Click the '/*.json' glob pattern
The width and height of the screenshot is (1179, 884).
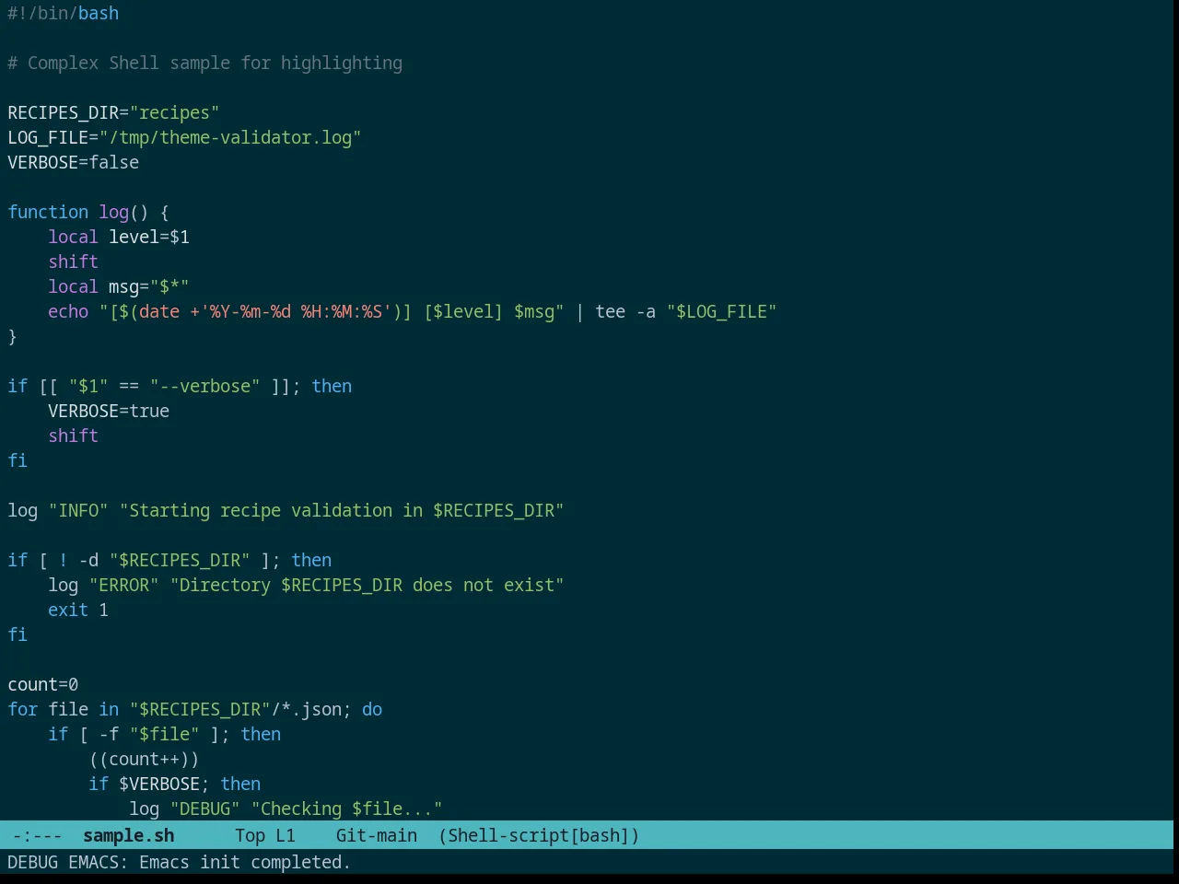point(306,709)
